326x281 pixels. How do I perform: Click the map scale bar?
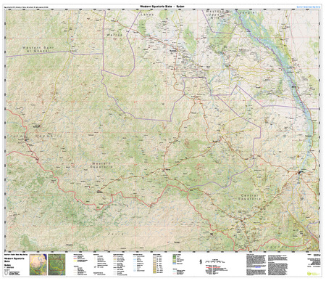[215, 261]
